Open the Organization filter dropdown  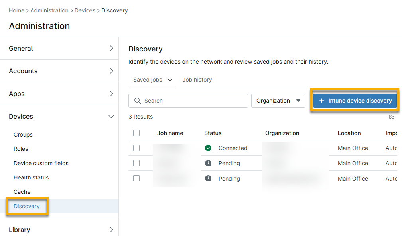278,101
